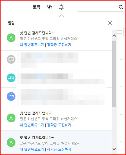
Task: Click the green A icon in first notification
Action: [11, 38]
